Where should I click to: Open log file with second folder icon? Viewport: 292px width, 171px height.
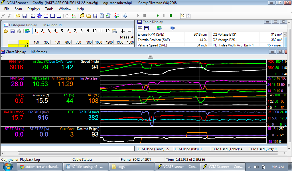[89, 16]
